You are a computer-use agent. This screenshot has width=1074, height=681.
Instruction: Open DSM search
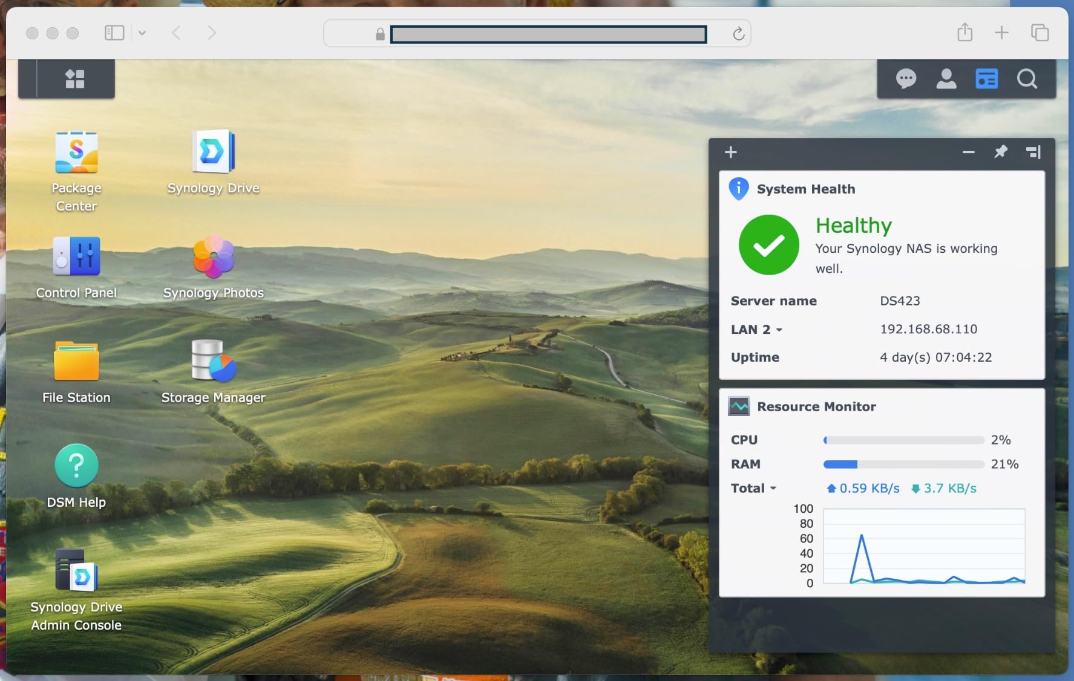(1027, 79)
